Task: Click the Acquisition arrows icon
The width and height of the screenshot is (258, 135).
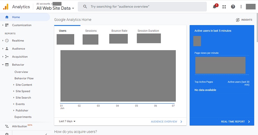Action: tap(7, 57)
